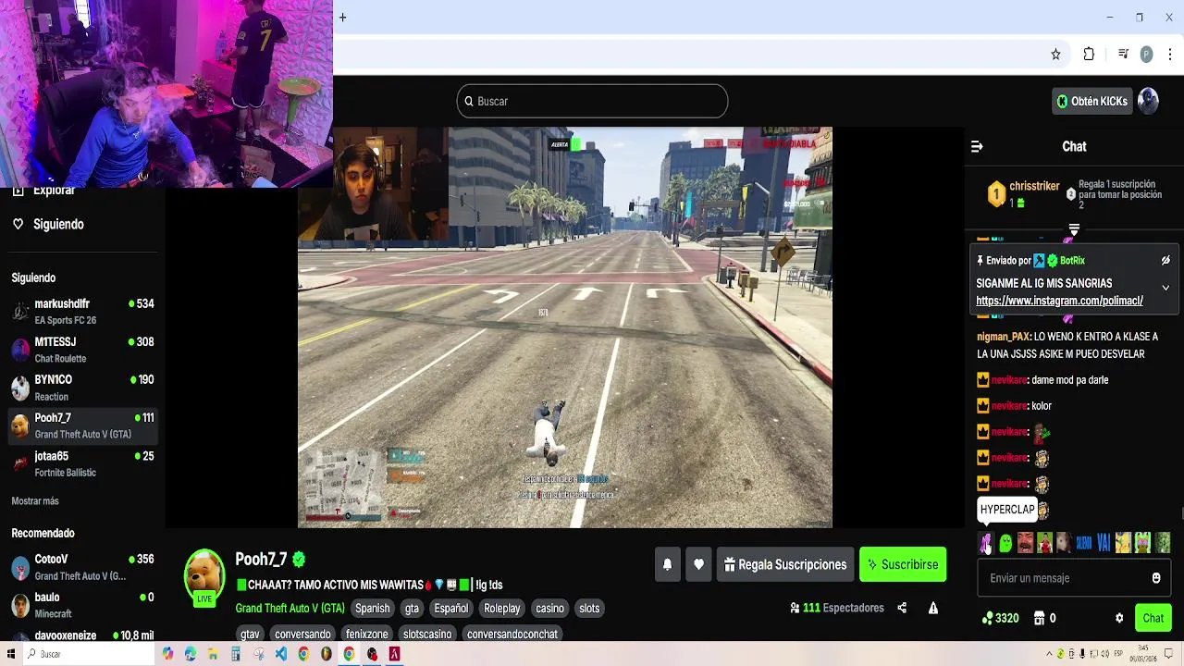Image resolution: width=1184 pixels, height=666 pixels.
Task: Send message with green Chat button
Action: [1153, 618]
